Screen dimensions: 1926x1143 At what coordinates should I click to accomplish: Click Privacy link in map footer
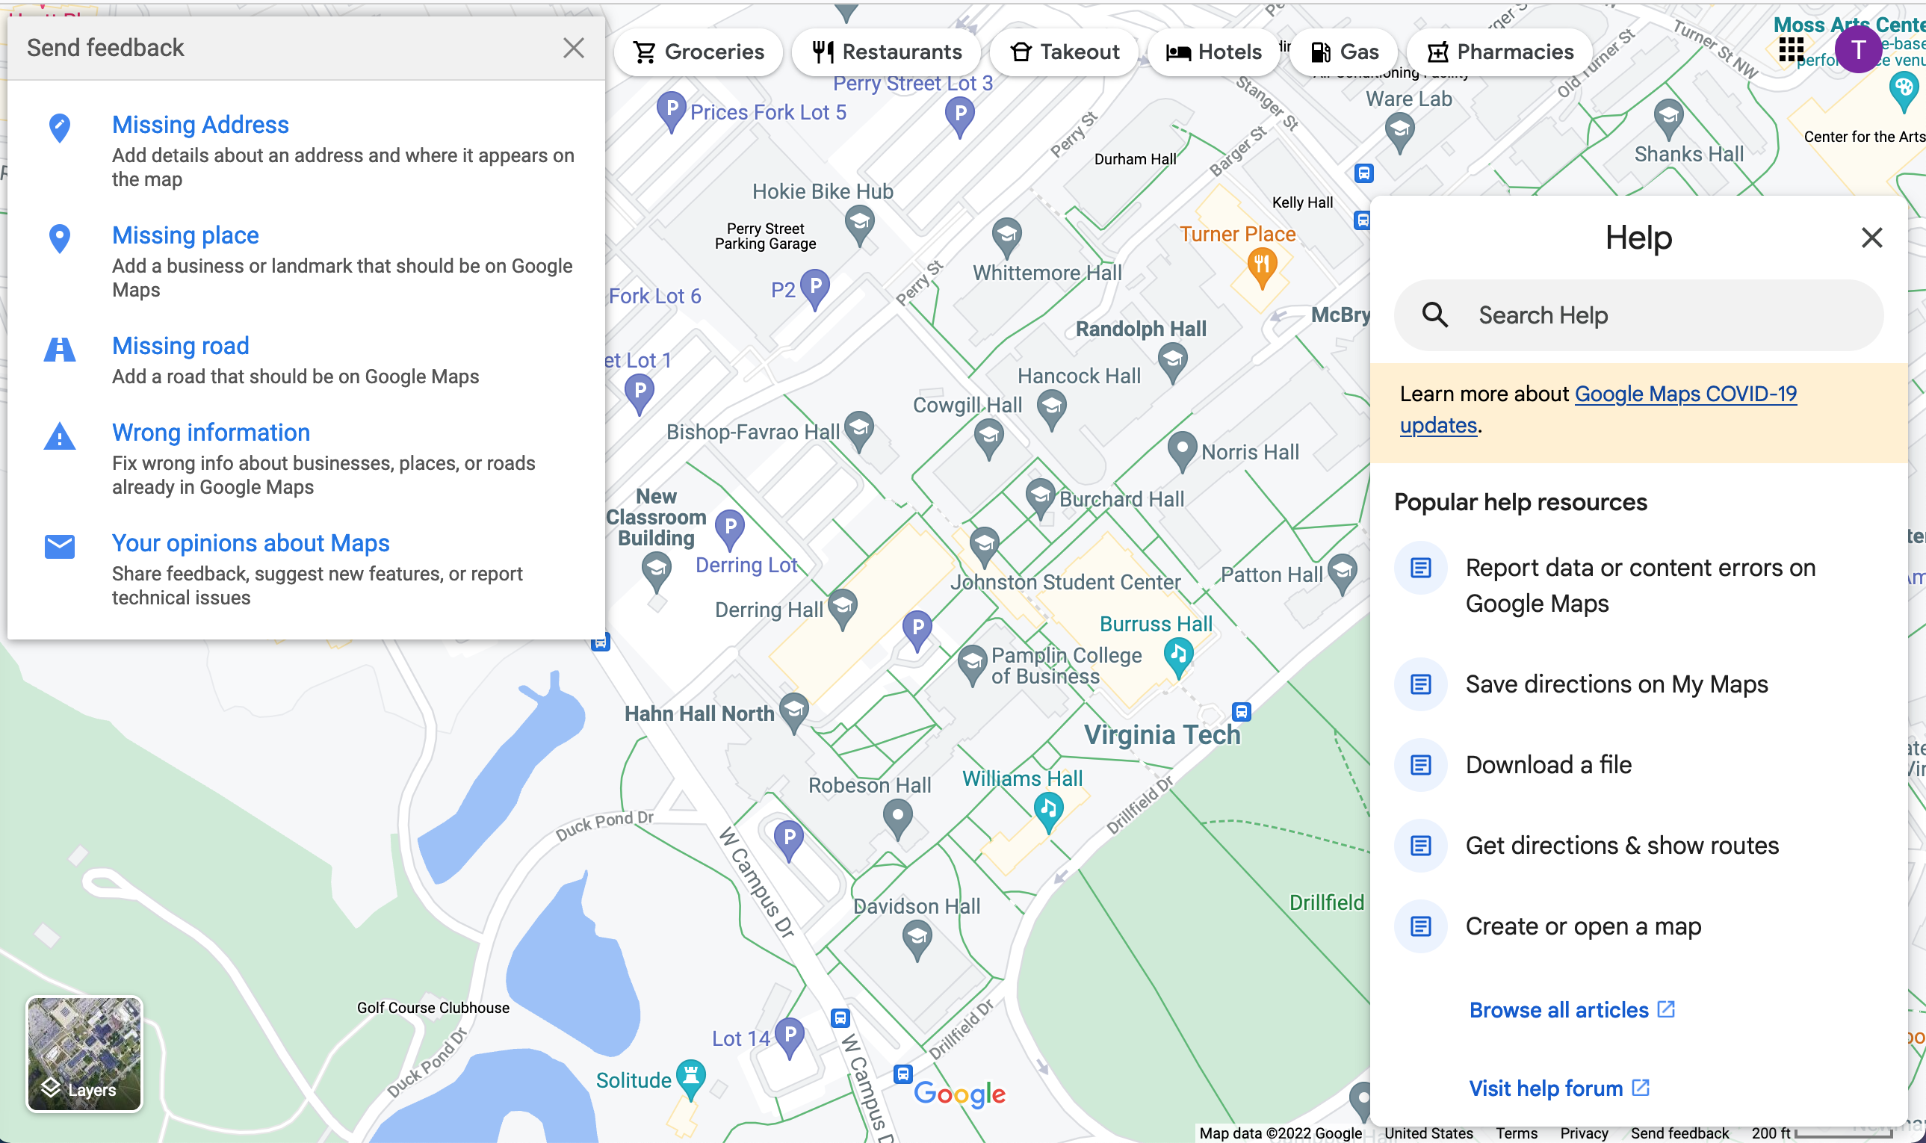coord(1583,1133)
